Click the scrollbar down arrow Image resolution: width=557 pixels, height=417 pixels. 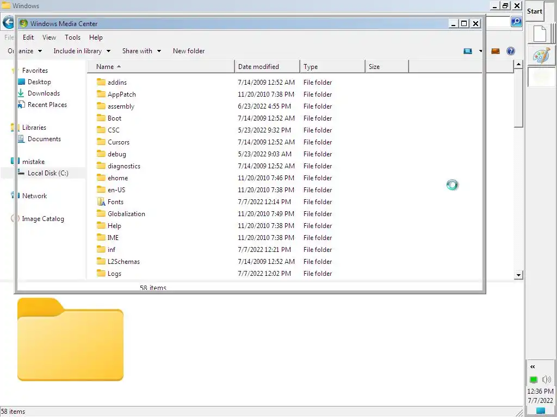click(x=518, y=275)
